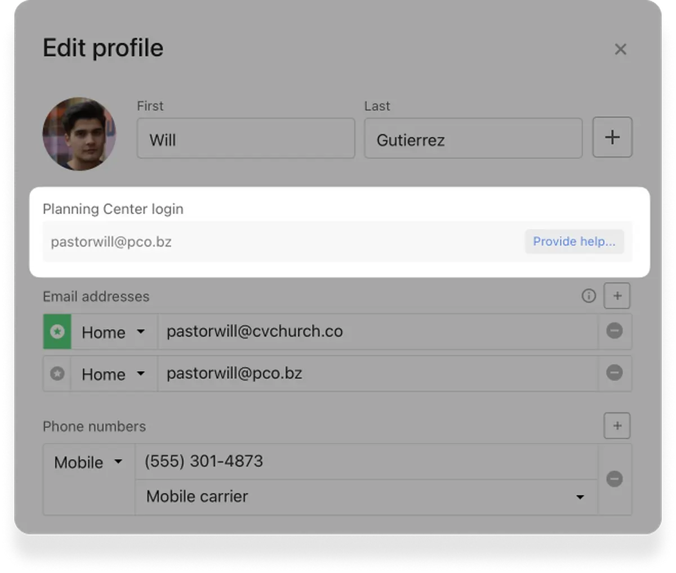Viewport: 676px width, 573px height.
Task: Edit the First name field
Action: [x=246, y=138]
